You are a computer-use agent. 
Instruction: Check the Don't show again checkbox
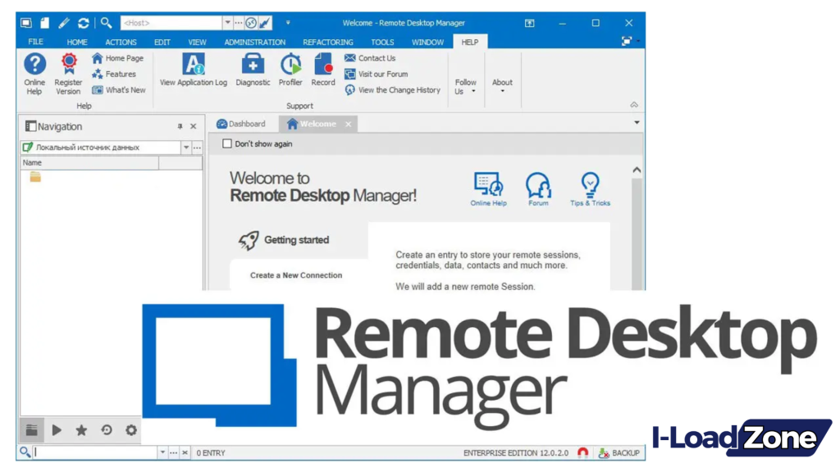(227, 143)
